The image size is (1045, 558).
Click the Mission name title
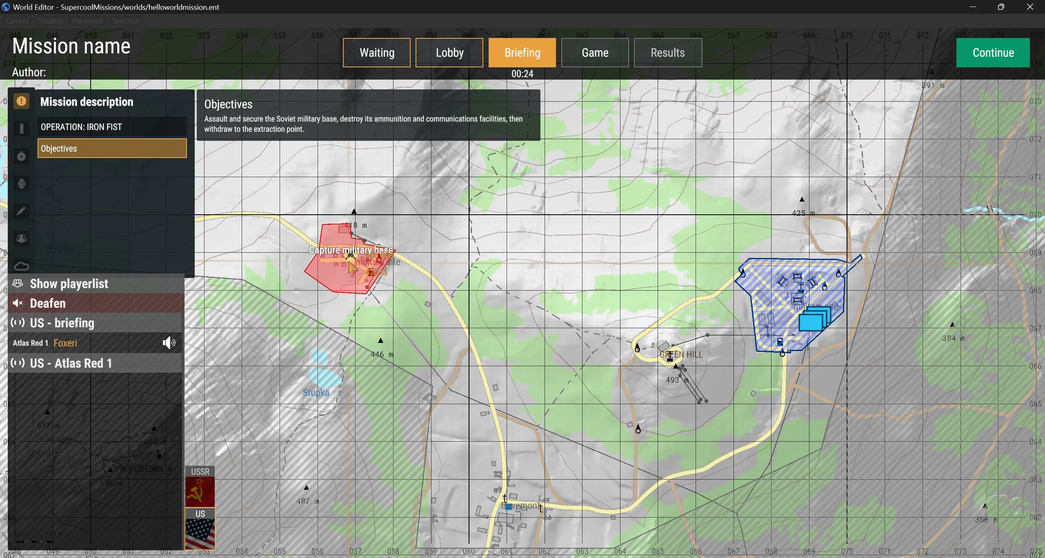coord(71,46)
